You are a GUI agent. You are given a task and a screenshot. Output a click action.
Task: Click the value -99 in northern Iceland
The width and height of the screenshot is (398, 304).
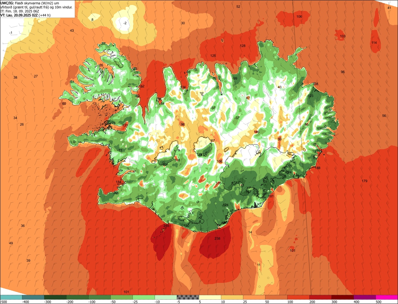pyautogui.click(x=235, y=78)
